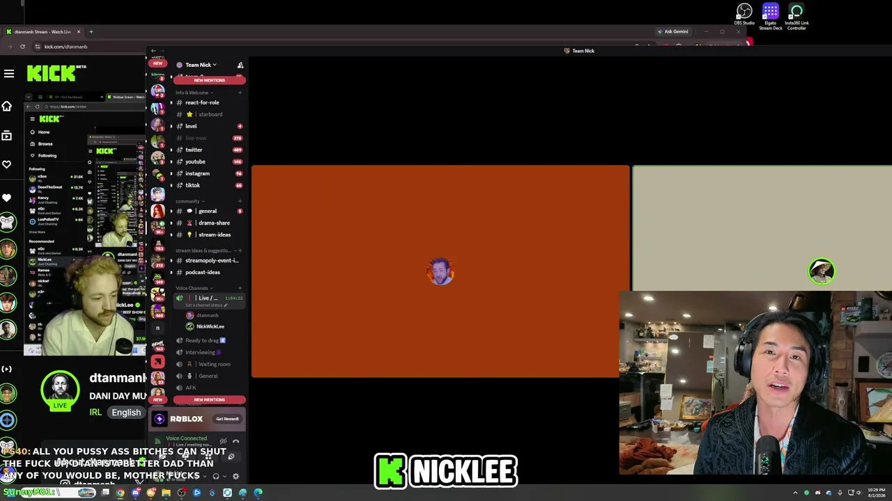Open OBS Studio desktop shortcut
This screenshot has height=501, width=892.
[744, 15]
